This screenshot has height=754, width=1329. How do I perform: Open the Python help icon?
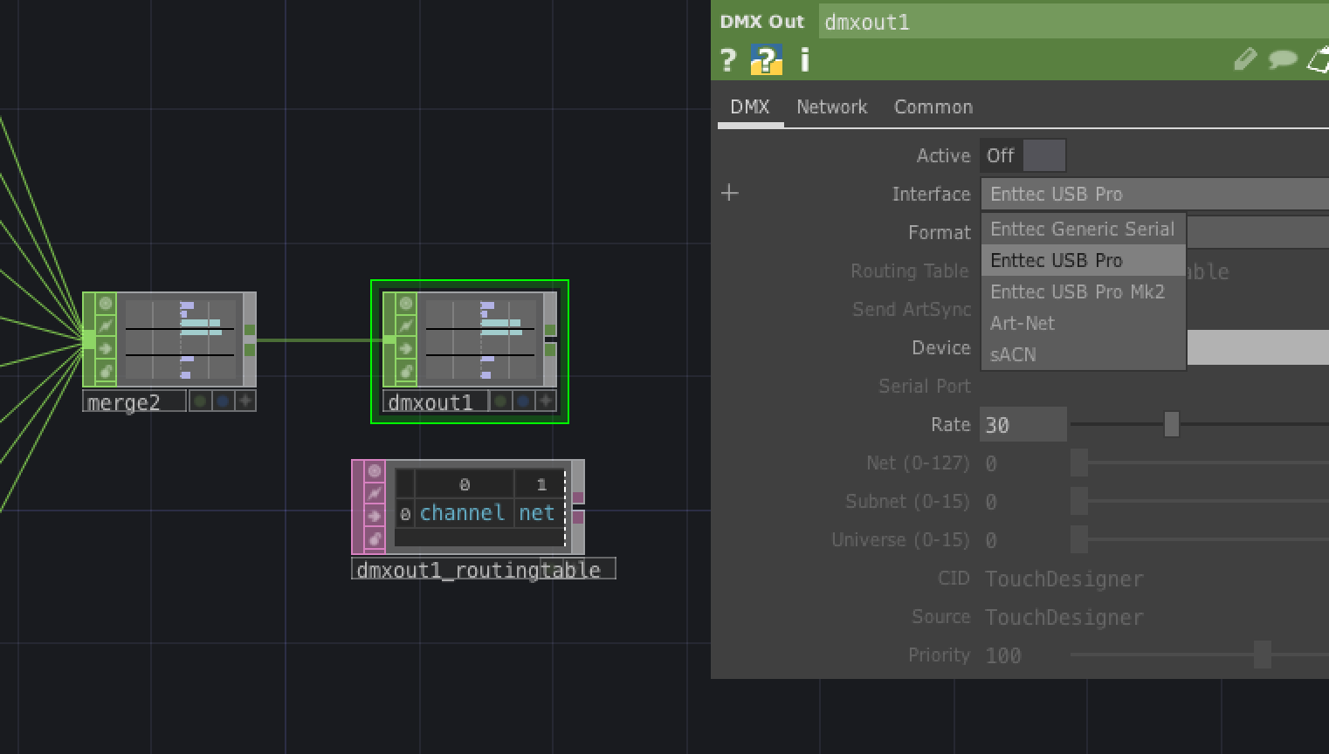pyautogui.click(x=766, y=60)
